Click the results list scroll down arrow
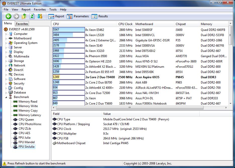Image resolution: width=235 pixels, height=168 pixels. (230, 103)
